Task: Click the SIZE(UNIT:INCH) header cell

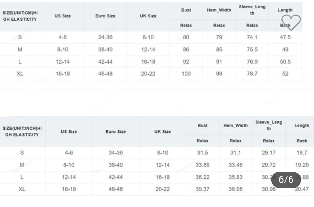Action: pyautogui.click(x=22, y=131)
